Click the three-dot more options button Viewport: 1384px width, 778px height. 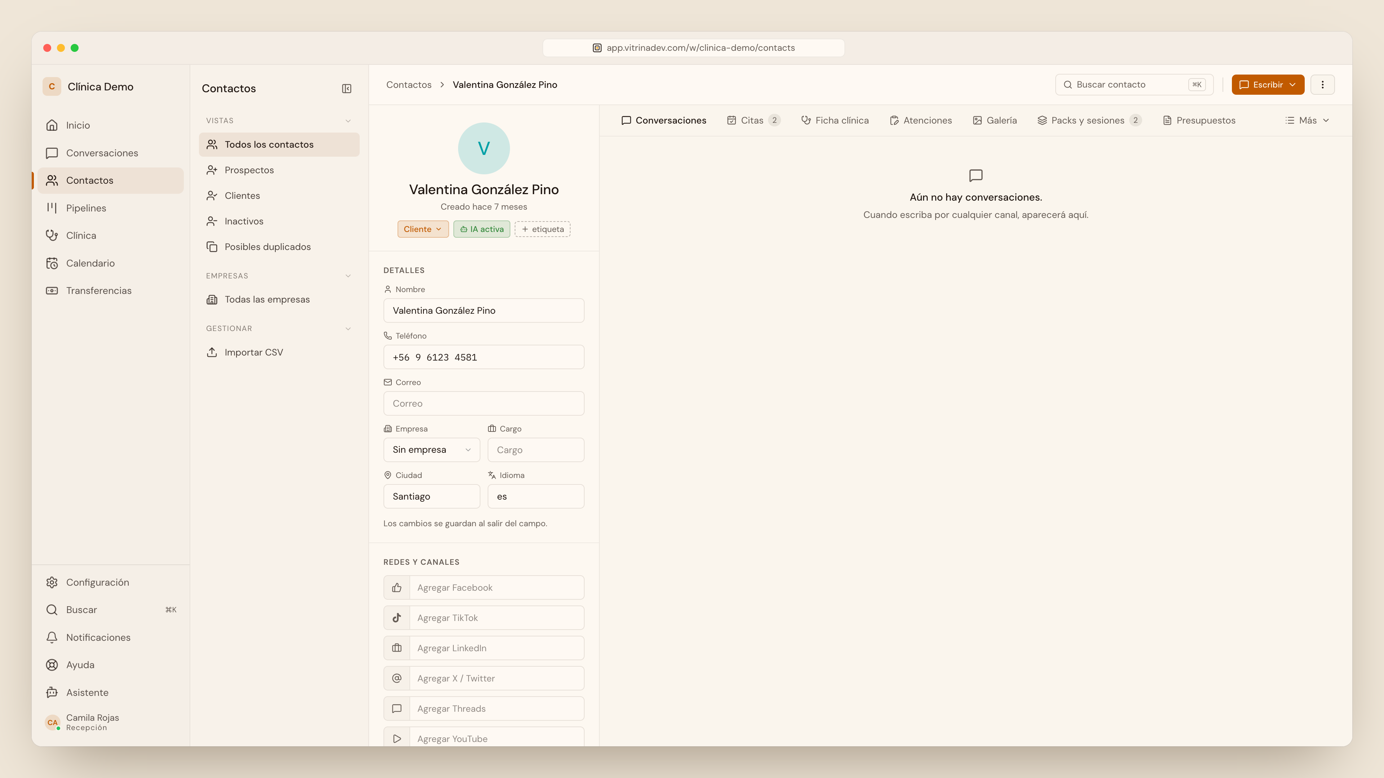coord(1322,85)
